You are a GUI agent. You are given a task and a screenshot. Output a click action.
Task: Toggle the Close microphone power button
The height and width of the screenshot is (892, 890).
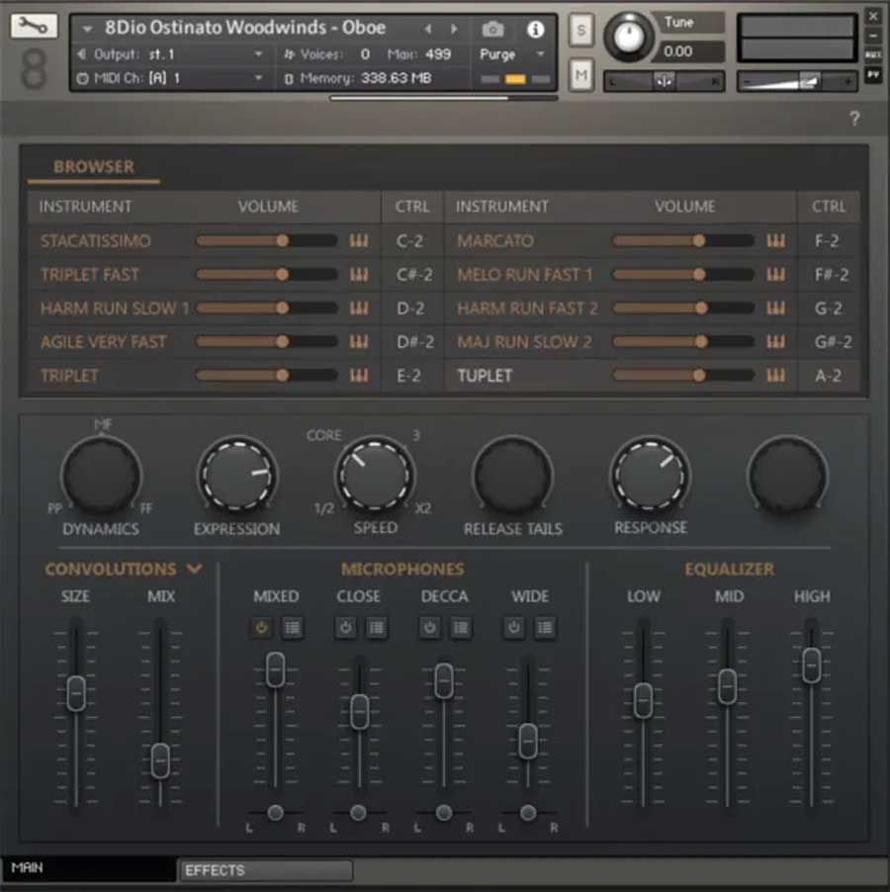(x=345, y=628)
